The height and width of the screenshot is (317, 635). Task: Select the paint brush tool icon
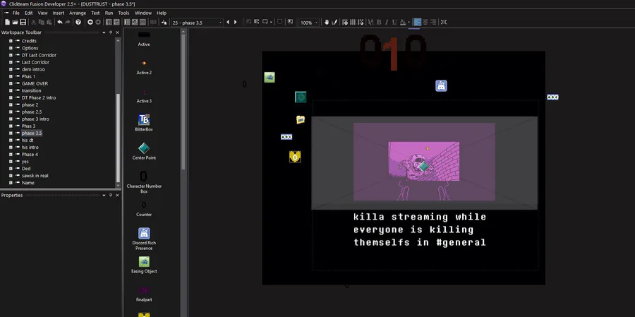pyautogui.click(x=334, y=23)
